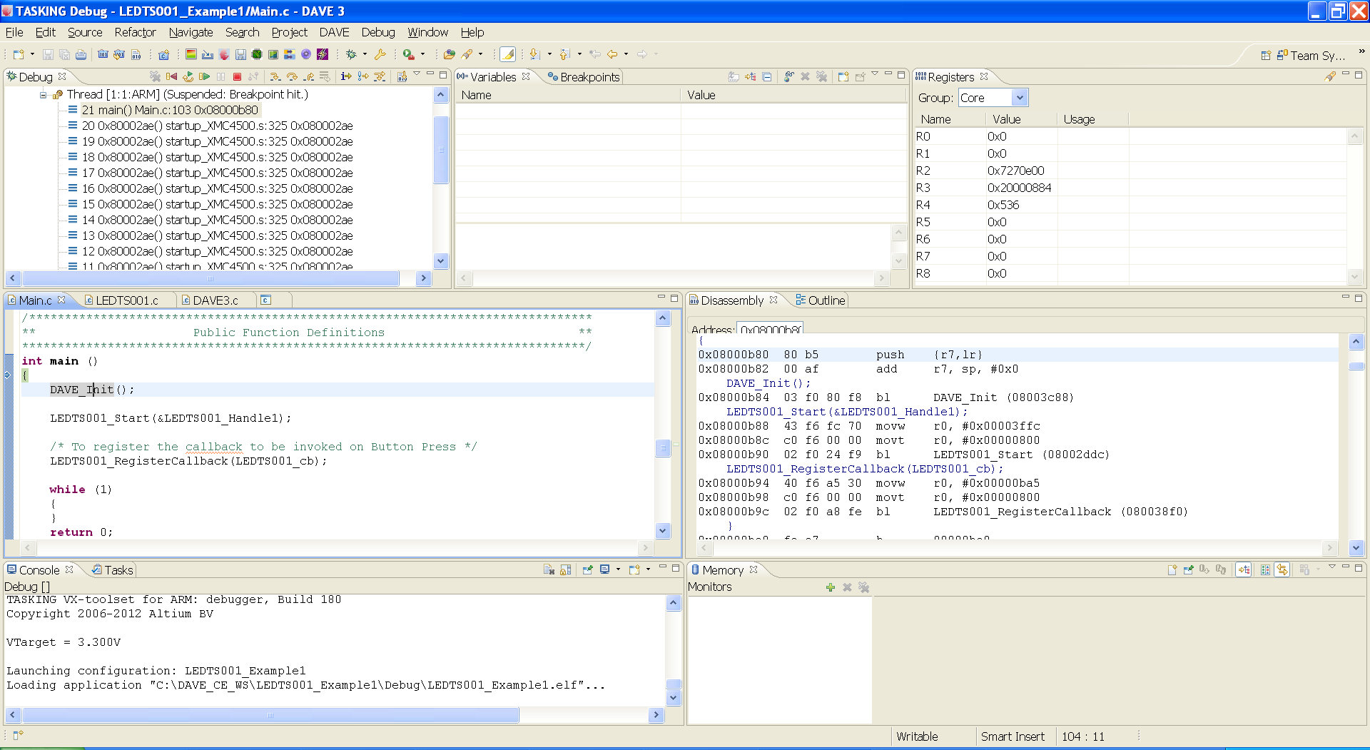Open dropdown arrow next to New file icon
Image resolution: width=1370 pixels, height=750 pixels.
(32, 54)
